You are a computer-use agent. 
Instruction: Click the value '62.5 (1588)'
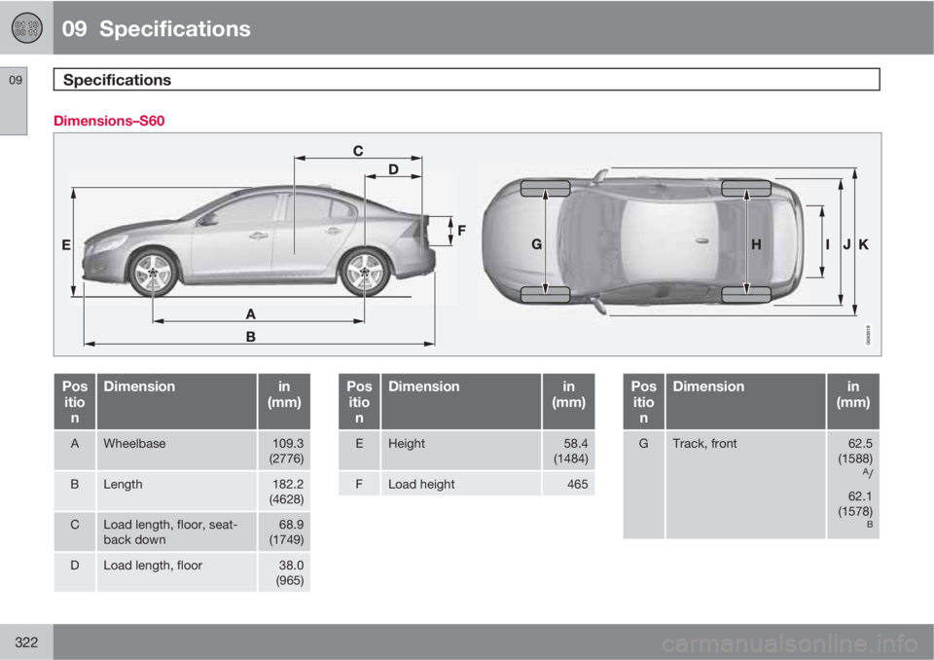[855, 452]
